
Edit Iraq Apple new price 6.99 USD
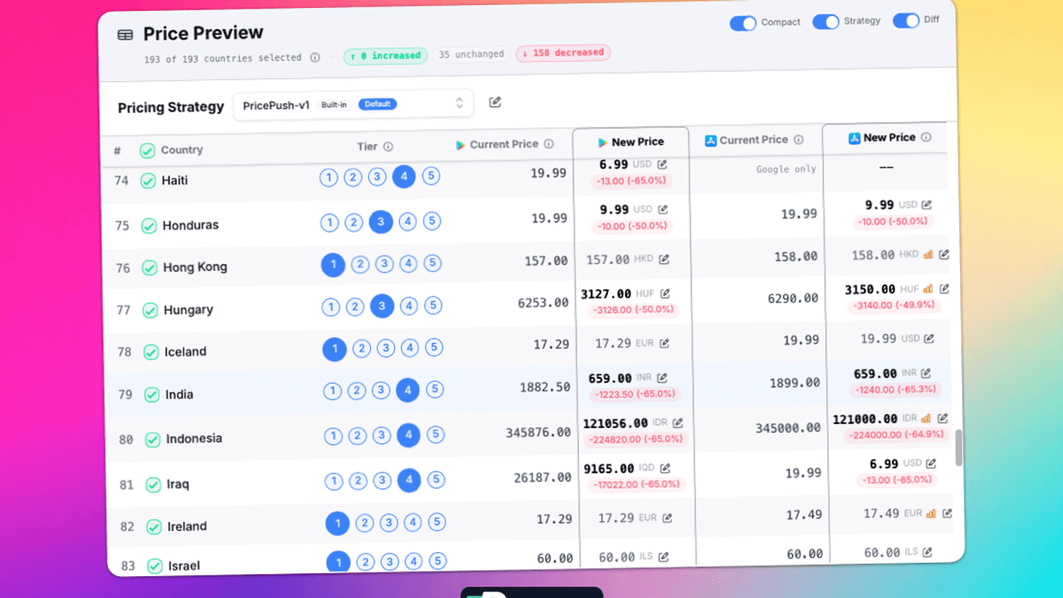(931, 464)
